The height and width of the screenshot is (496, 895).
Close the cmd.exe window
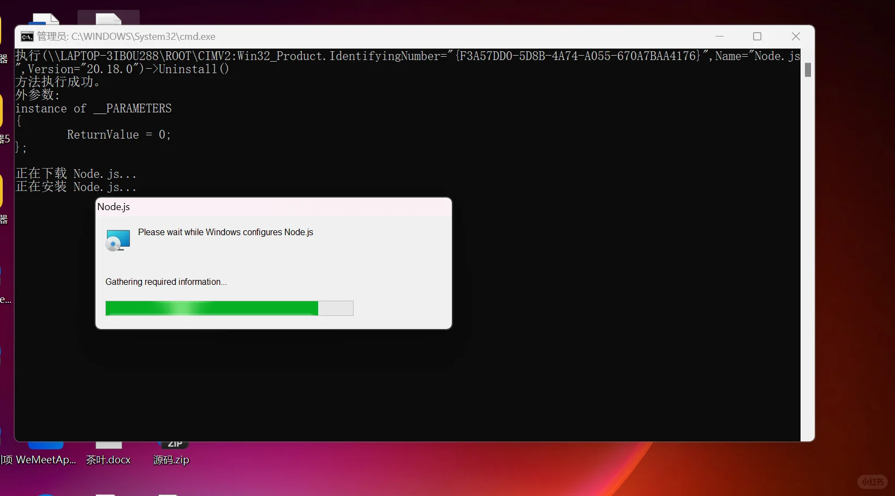click(796, 37)
